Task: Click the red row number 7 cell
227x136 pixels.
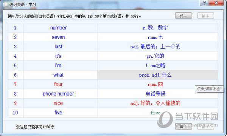Action: (x=16, y=84)
